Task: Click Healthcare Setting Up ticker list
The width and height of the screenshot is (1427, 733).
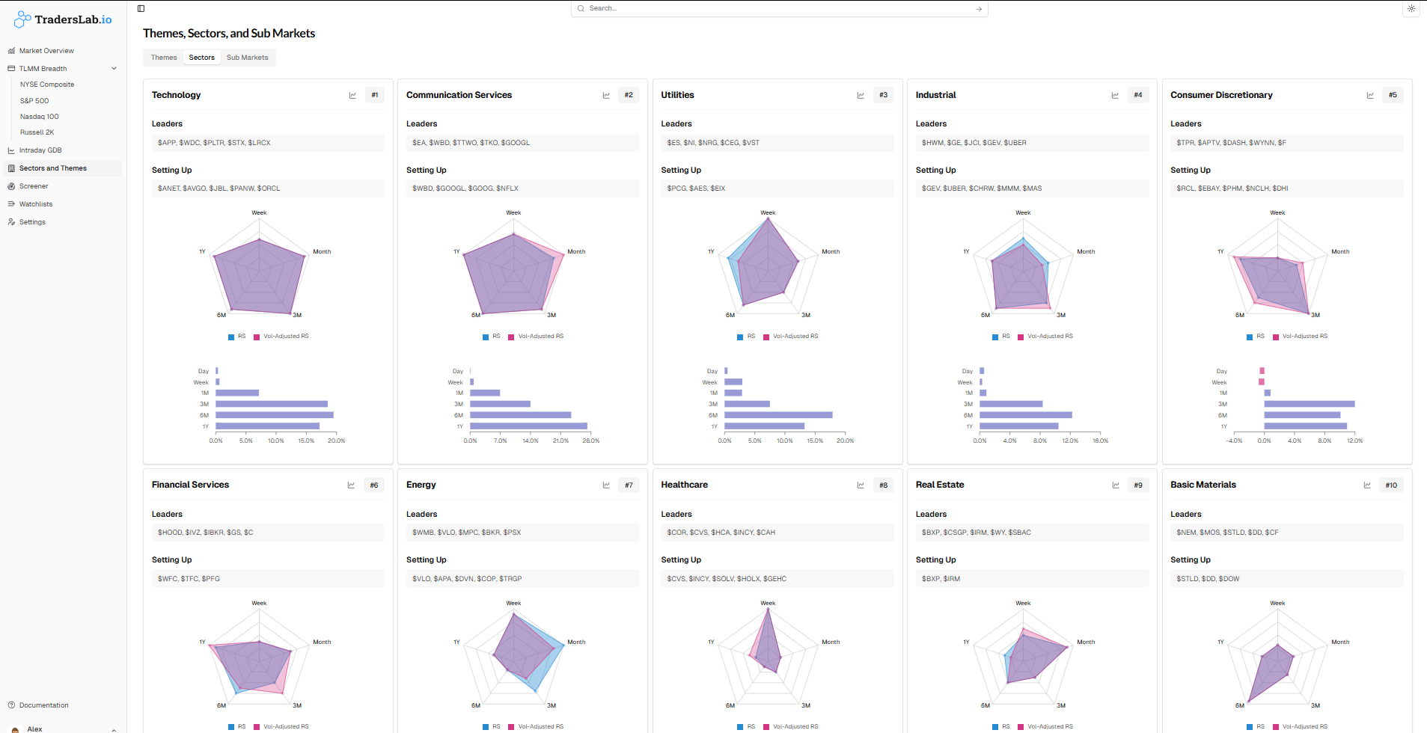Action: (777, 579)
